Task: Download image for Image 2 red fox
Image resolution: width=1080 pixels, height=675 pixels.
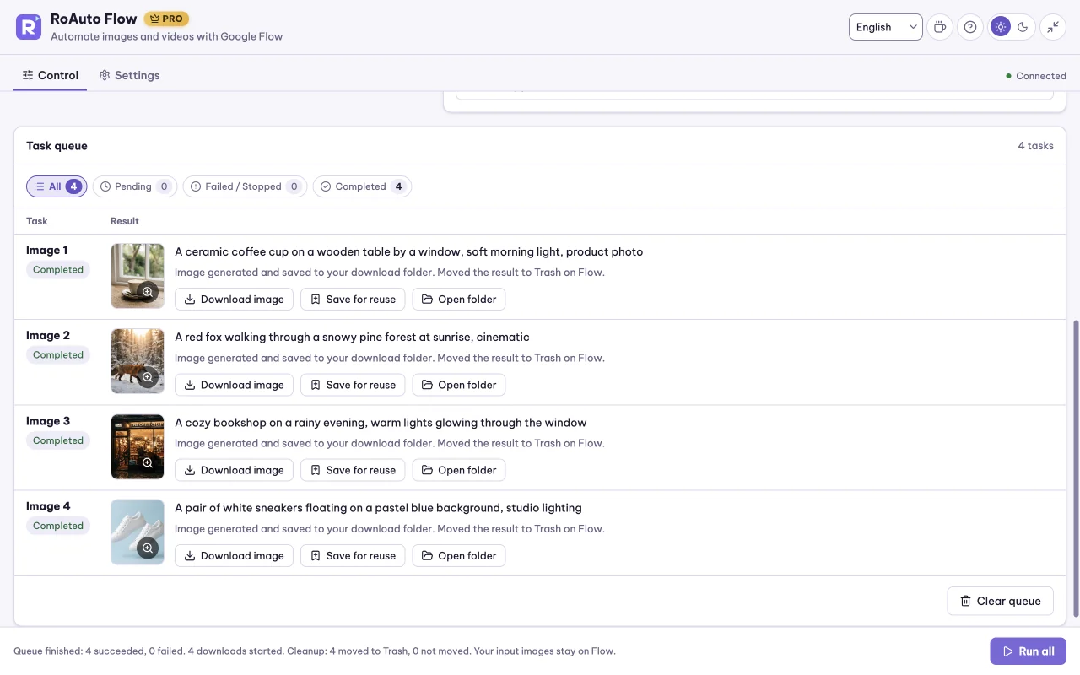Action: (235, 385)
